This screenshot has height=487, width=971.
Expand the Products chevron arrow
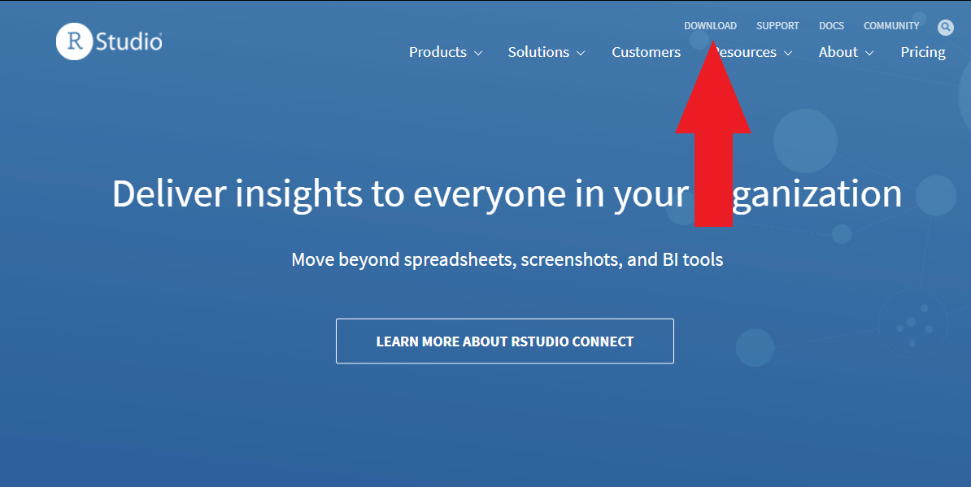[x=478, y=53]
